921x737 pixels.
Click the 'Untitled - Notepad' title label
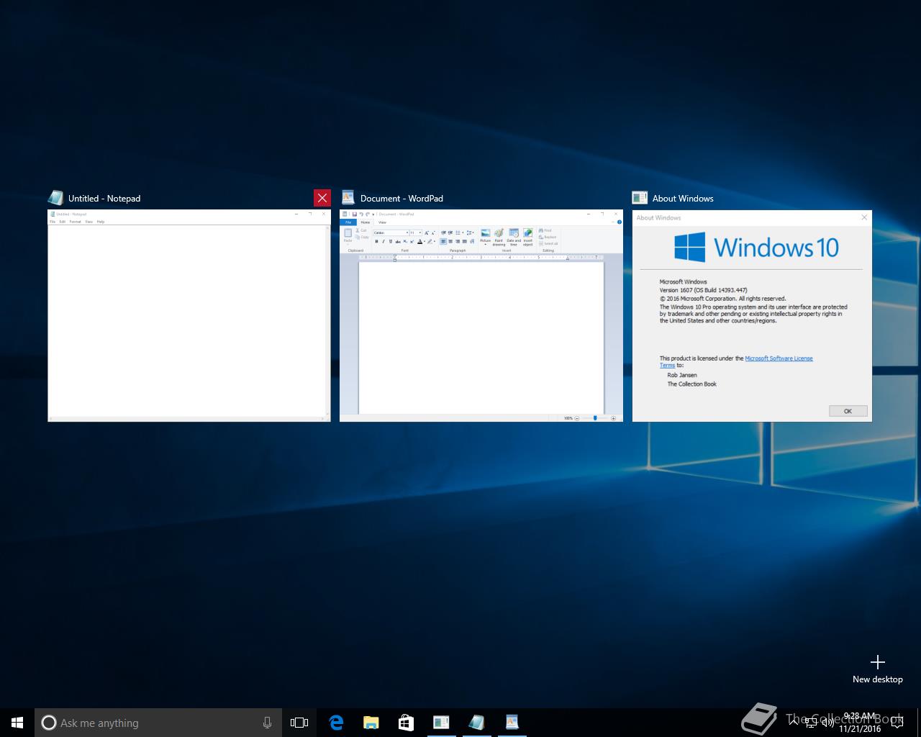[104, 198]
